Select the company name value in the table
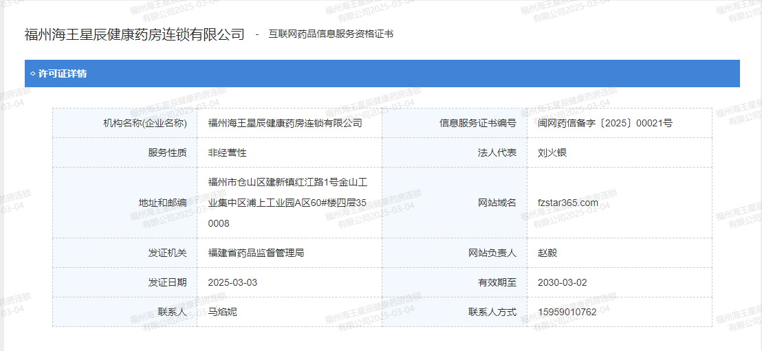The image size is (762, 351). tap(285, 124)
